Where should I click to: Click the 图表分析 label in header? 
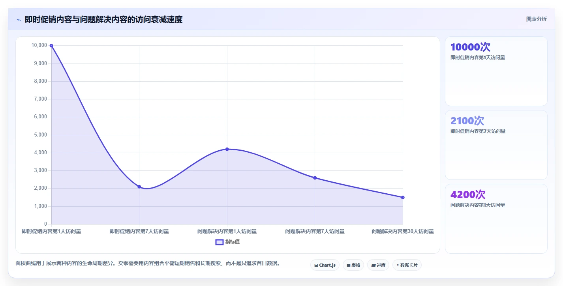point(536,19)
